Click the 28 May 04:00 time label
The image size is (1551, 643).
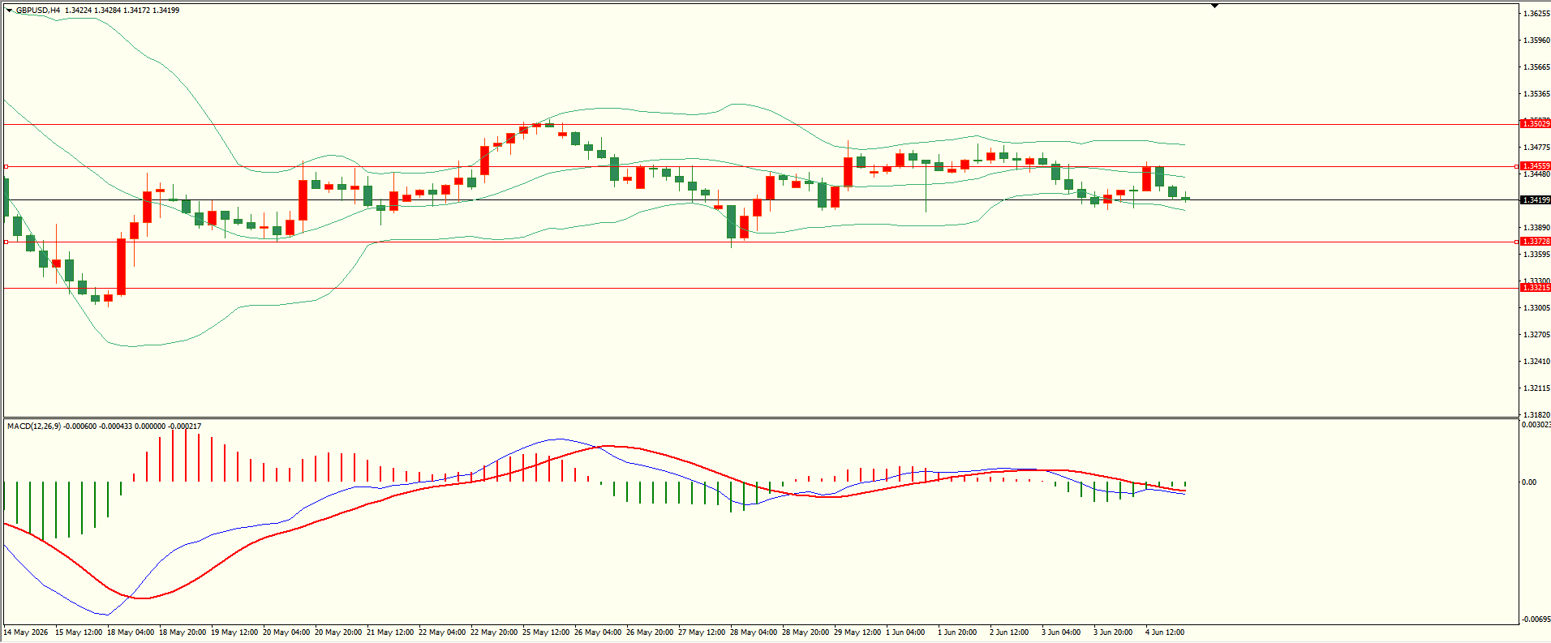coord(754,632)
